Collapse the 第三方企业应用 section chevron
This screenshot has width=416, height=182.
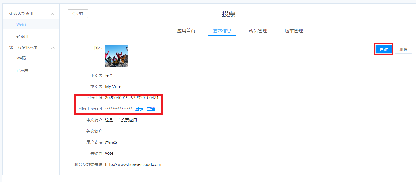[x=53, y=47]
